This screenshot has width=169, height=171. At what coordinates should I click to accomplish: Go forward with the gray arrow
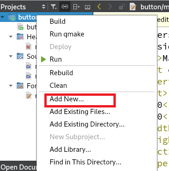tap(110, 7)
